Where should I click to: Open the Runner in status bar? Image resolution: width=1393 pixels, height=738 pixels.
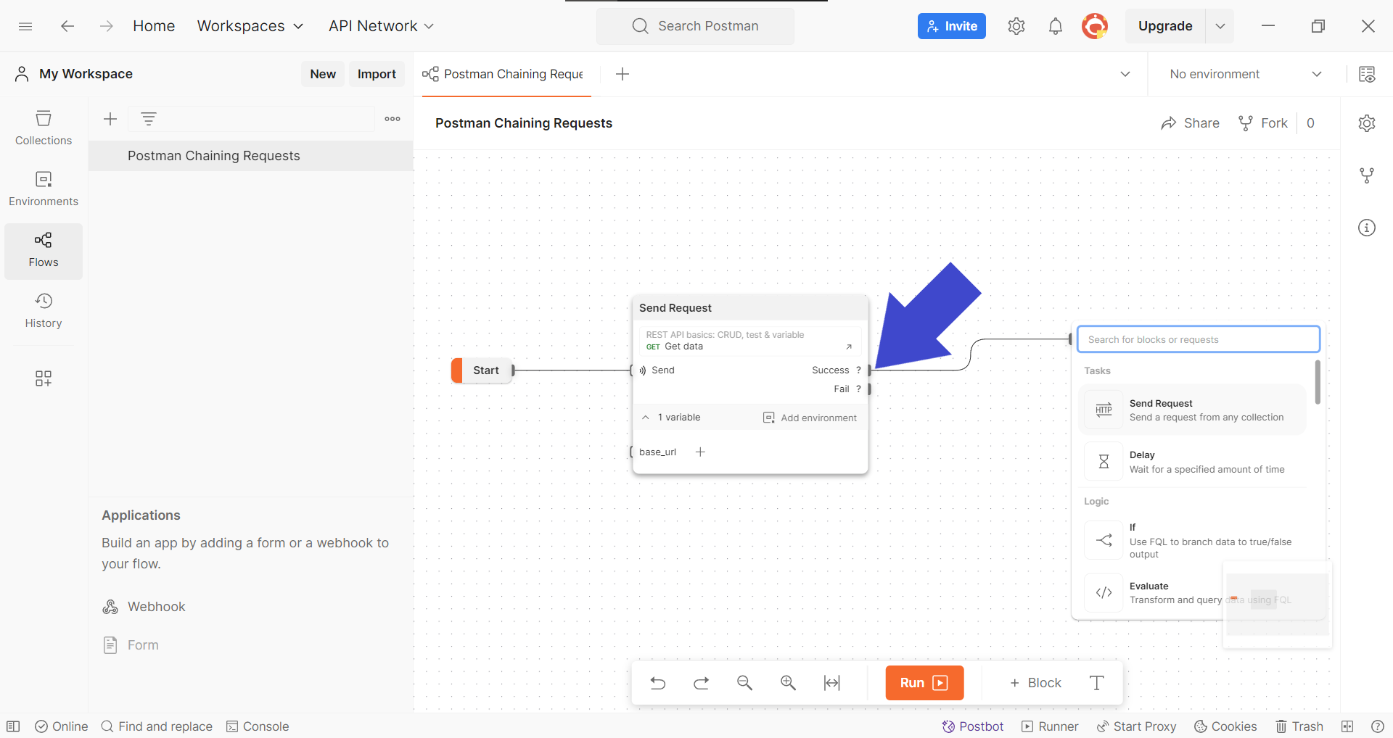(x=1050, y=726)
